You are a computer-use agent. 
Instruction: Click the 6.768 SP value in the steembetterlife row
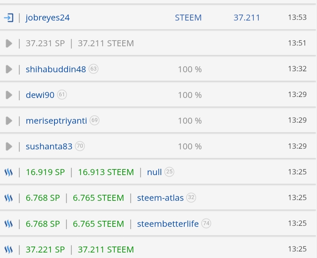(43, 224)
